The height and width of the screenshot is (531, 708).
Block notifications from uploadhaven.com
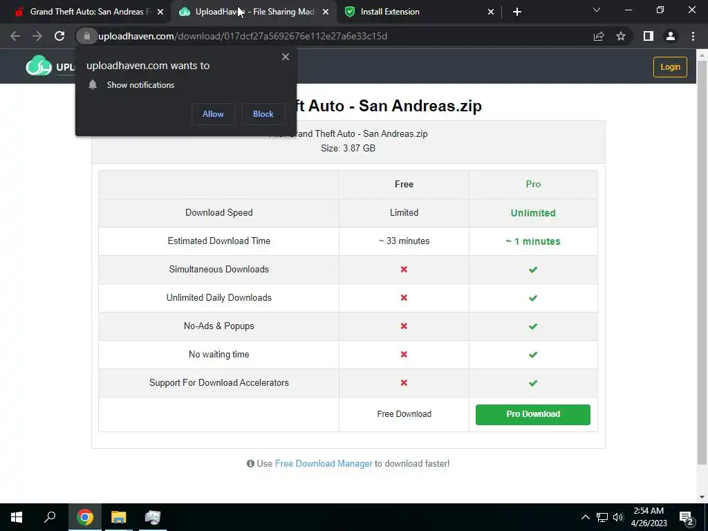coord(263,114)
